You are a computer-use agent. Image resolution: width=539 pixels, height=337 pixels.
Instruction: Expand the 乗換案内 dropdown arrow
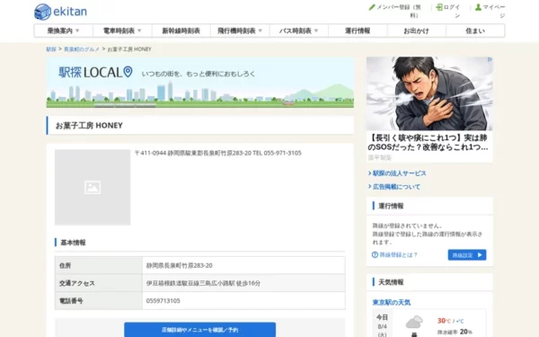click(x=77, y=31)
